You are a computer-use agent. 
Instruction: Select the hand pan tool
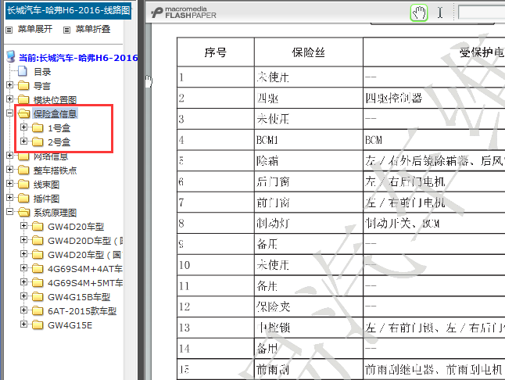(x=419, y=13)
